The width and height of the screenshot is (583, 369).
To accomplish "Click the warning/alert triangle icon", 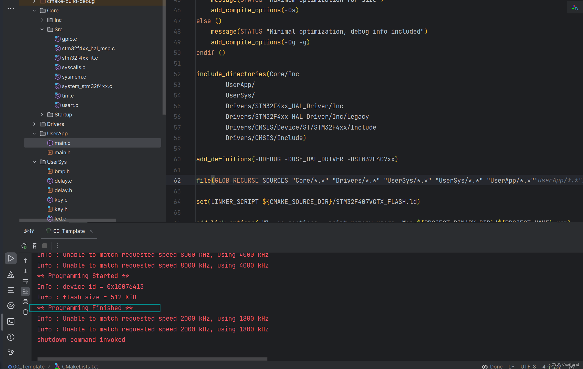I will (x=11, y=274).
